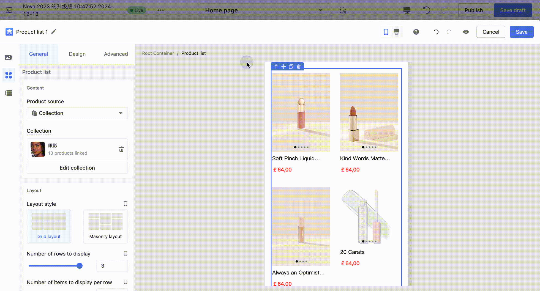
Task: Click the trash icon on product list block
Action: (x=299, y=67)
